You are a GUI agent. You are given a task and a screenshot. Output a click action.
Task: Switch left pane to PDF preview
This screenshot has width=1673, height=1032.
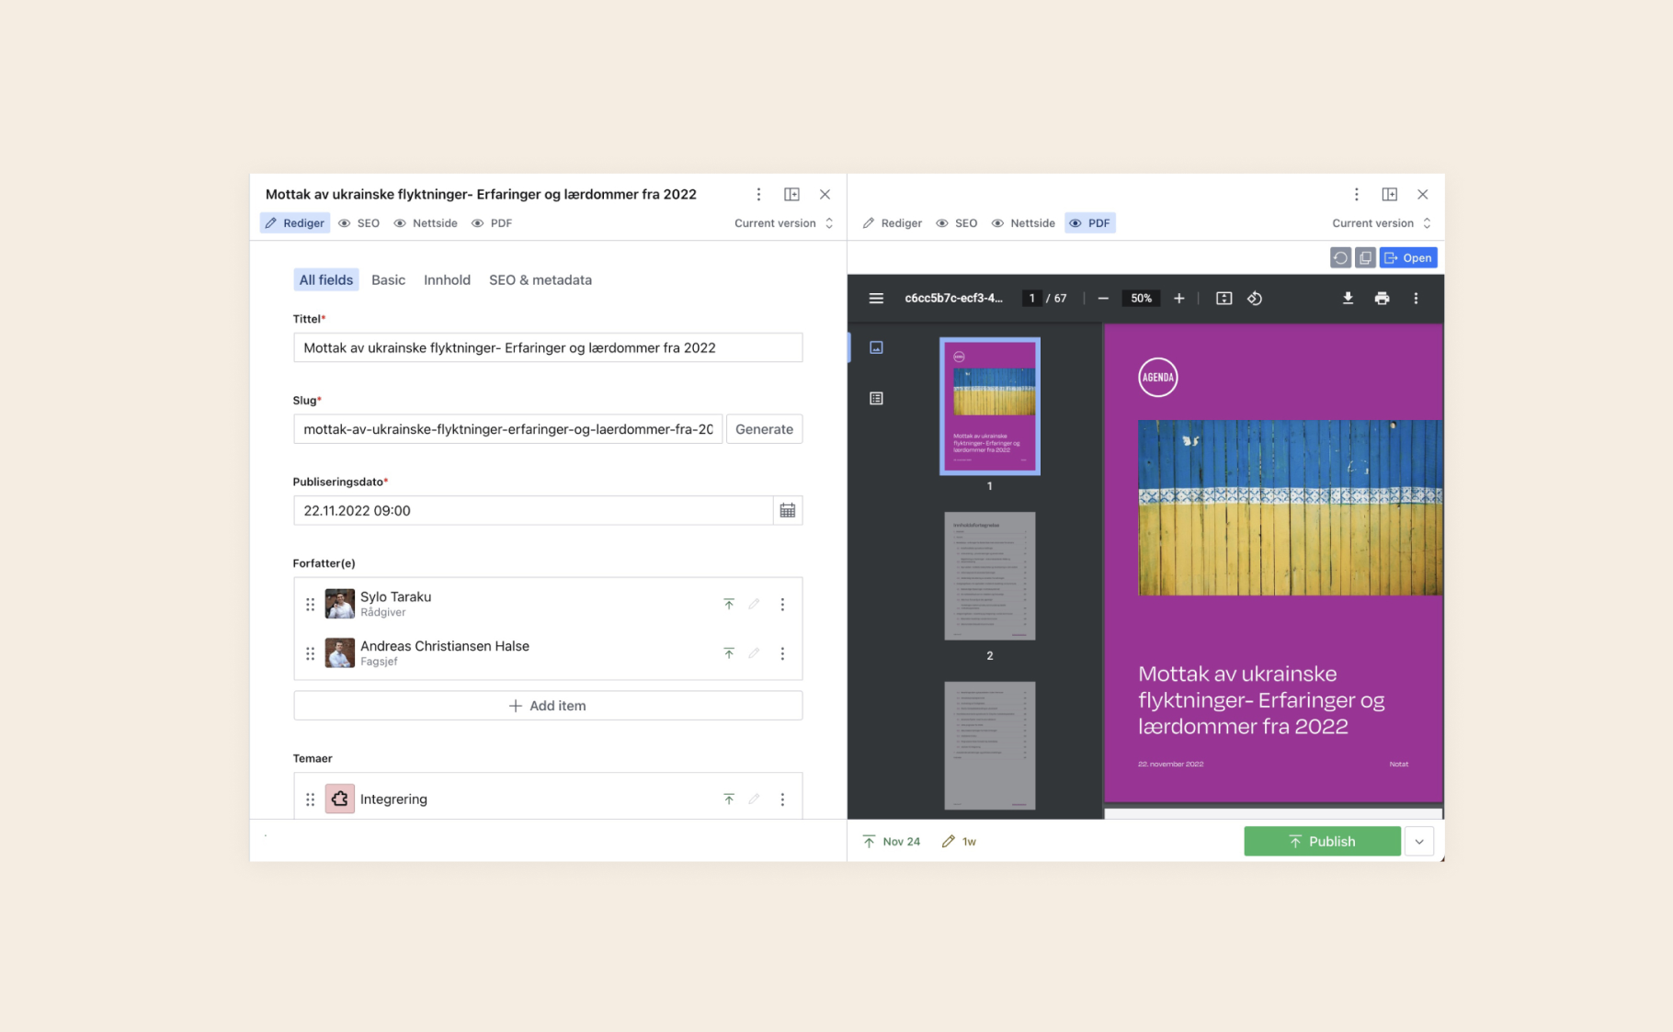[x=492, y=223]
